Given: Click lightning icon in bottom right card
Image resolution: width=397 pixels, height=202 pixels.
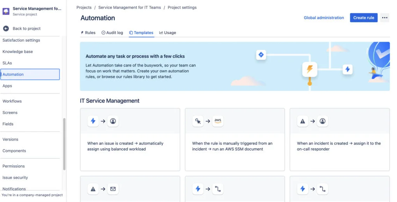Looking at the screenshot, I should tap(303, 189).
